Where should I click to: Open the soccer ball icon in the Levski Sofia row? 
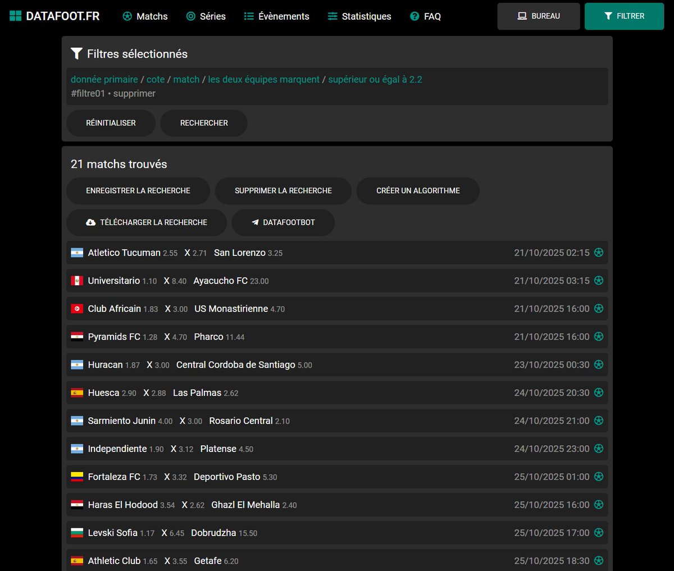(x=599, y=533)
